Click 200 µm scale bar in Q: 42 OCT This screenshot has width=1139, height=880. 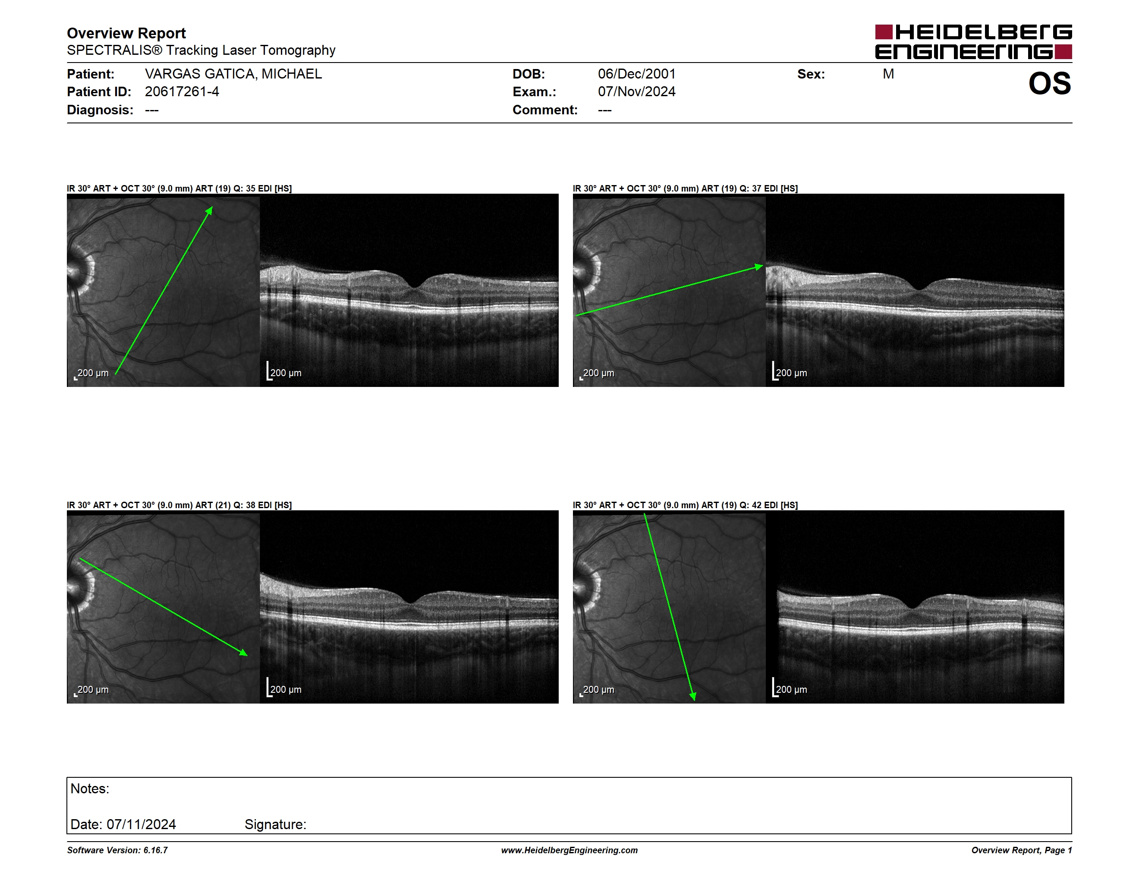[x=790, y=688]
